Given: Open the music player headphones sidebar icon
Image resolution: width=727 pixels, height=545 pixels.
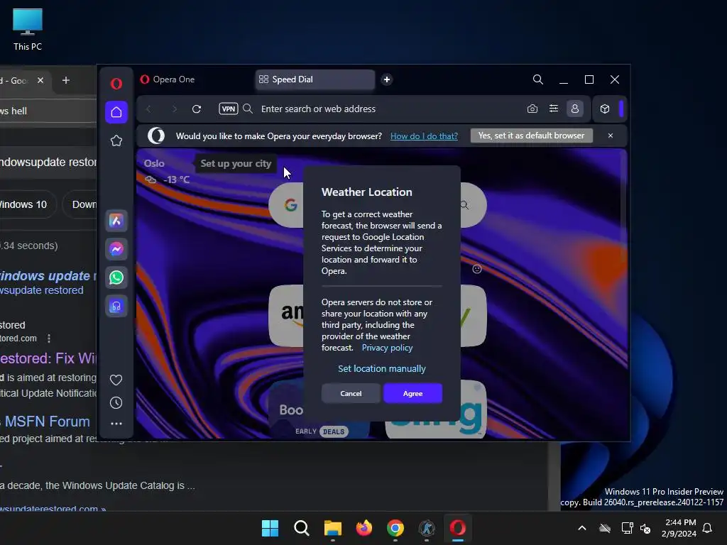Looking at the screenshot, I should pyautogui.click(x=116, y=307).
